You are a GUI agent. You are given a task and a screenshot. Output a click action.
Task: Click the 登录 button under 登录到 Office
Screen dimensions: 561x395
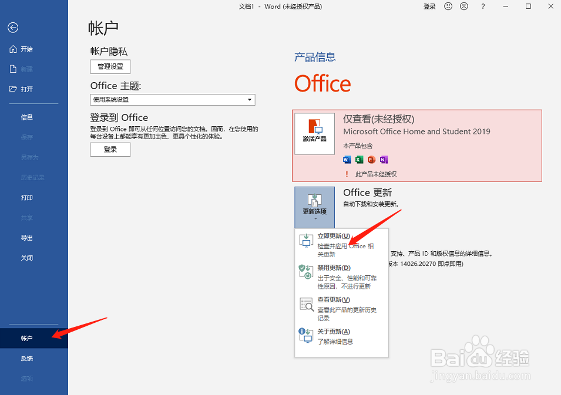(x=110, y=149)
